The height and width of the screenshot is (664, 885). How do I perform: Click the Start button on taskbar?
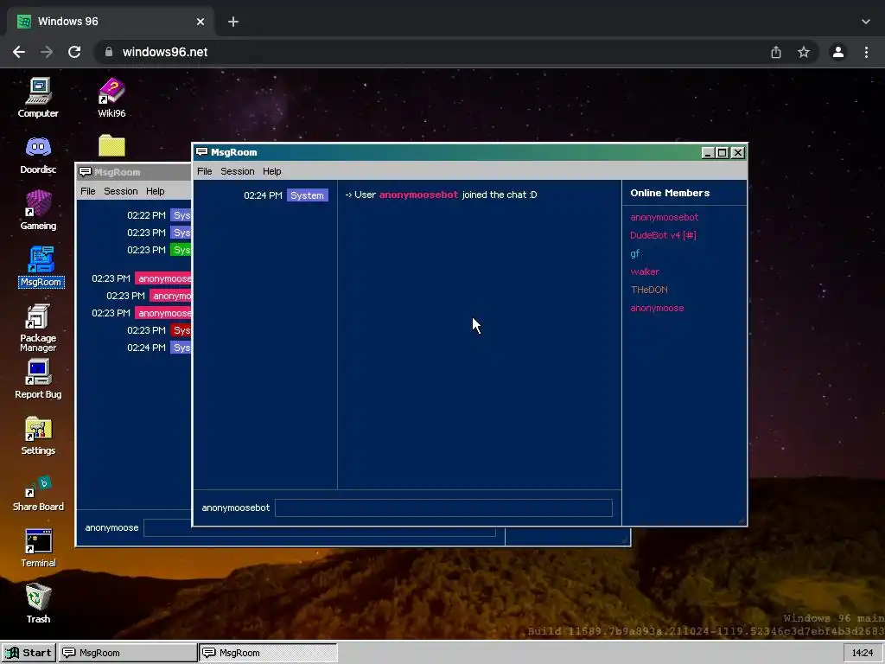[x=29, y=653]
